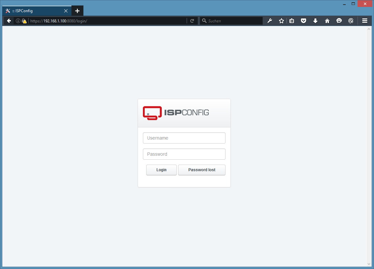Select the ISPConfig browser tab
The image size is (374, 269).
(37, 11)
